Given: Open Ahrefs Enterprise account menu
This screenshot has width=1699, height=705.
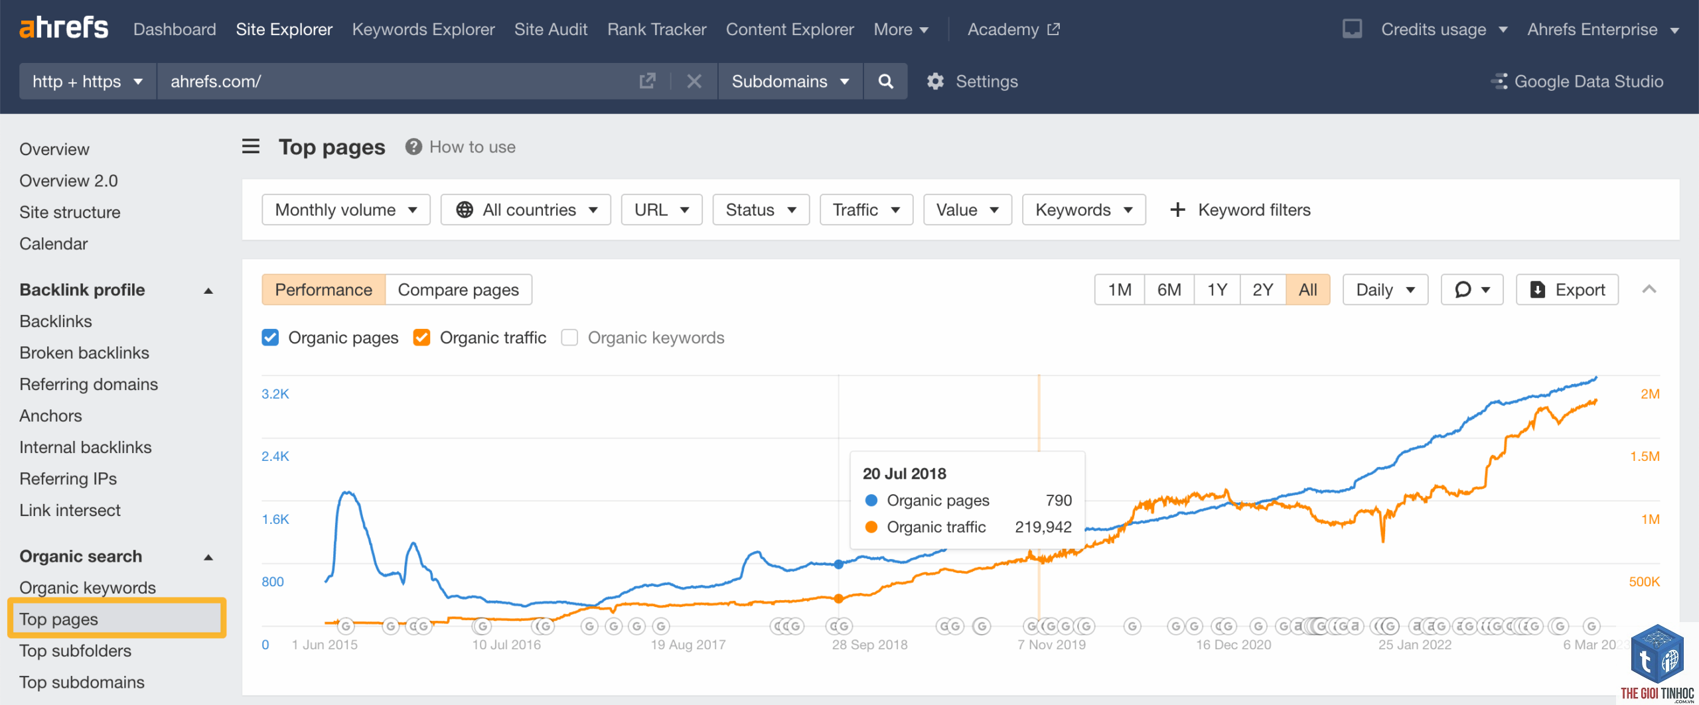Looking at the screenshot, I should (x=1603, y=29).
